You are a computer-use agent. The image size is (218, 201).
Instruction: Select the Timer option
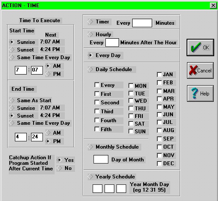coord(90,22)
